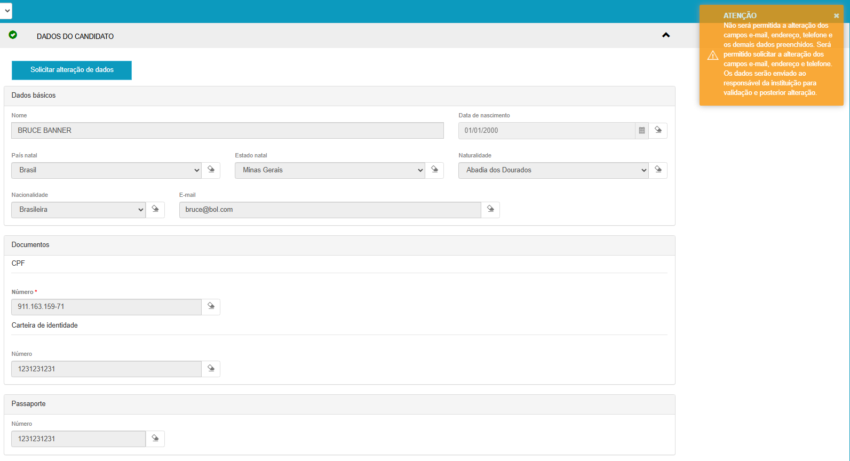
Task: Click Passaporte panel heading
Action: point(29,404)
